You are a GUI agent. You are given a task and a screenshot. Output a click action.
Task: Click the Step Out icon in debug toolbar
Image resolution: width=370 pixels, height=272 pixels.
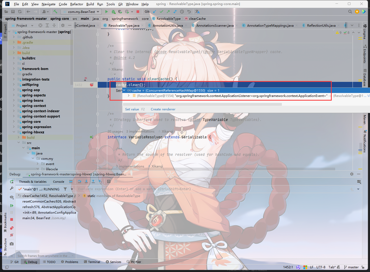tap(93, 181)
